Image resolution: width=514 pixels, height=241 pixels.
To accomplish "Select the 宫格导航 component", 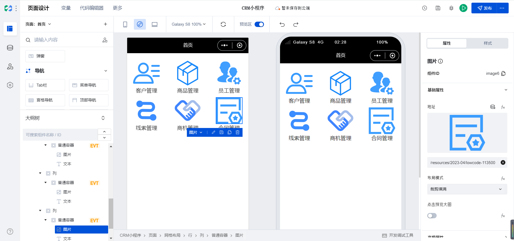I will pyautogui.click(x=45, y=100).
